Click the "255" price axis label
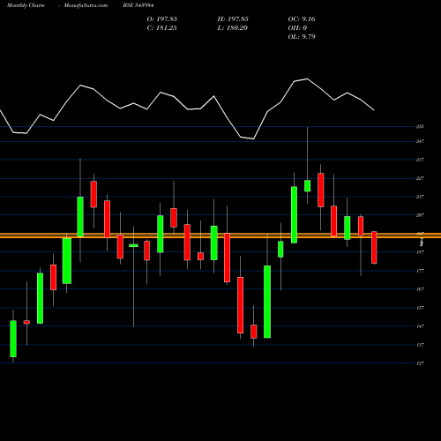Screen dimensions: 441x441 tap(420, 127)
